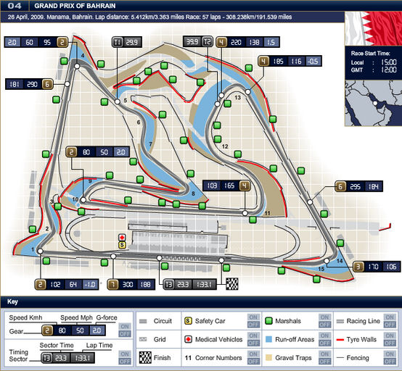Switch Safety Car display OFF
Image resolution: width=402 pixels, height=371 pixels.
pyautogui.click(x=253, y=325)
